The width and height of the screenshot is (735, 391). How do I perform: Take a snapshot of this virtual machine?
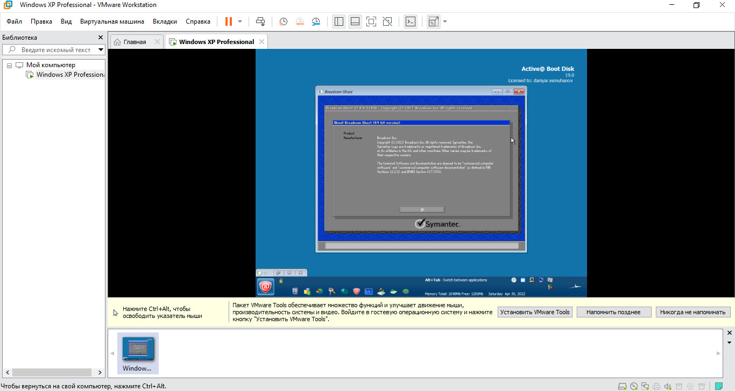pyautogui.click(x=283, y=21)
